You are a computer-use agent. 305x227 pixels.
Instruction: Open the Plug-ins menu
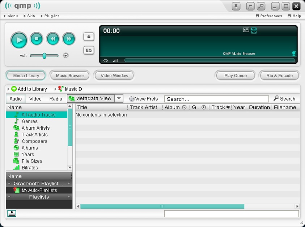point(50,16)
